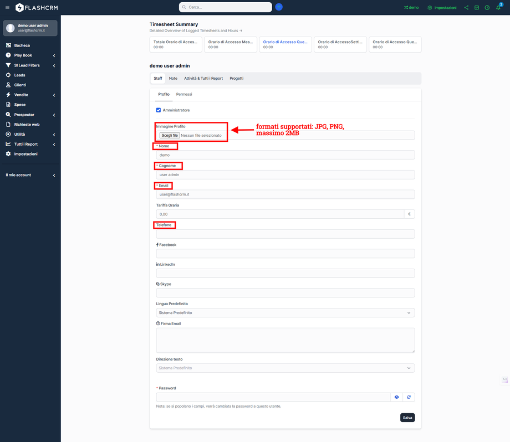Select the Orario di AccessoSetti... card
Screen dimensions: 510x442
[x=340, y=44]
